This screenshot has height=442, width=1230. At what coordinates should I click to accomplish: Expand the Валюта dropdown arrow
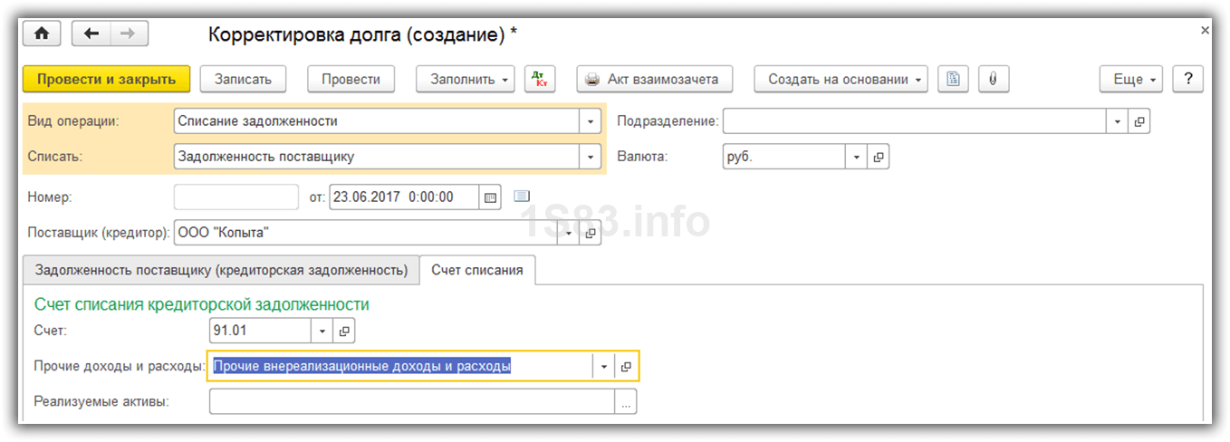point(856,157)
